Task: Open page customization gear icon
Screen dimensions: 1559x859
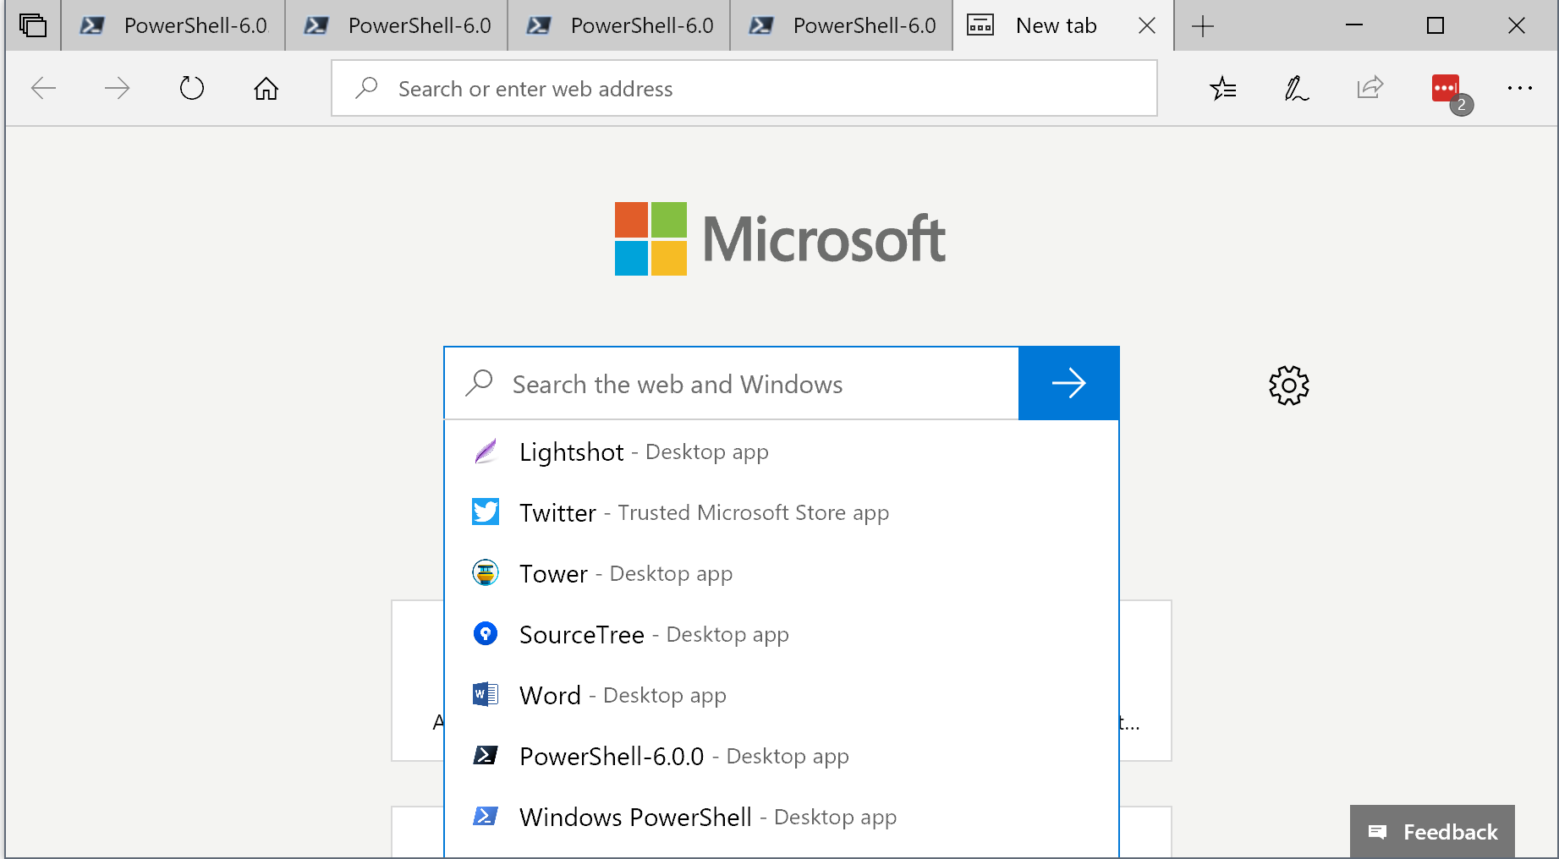Action: coord(1289,386)
